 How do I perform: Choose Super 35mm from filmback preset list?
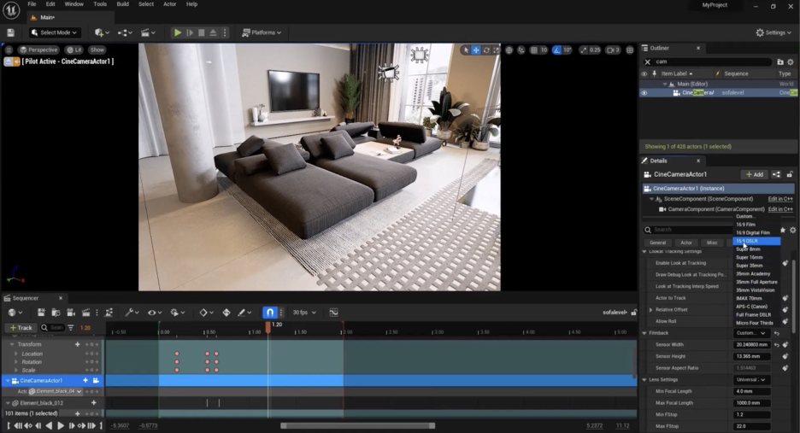pos(756,266)
